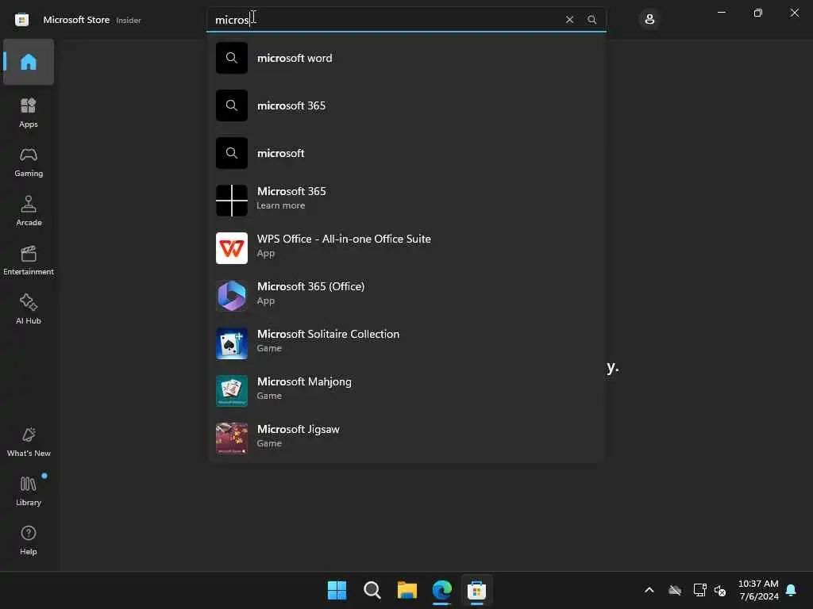The width and height of the screenshot is (813, 609).
Task: Open Microsoft Mahjong game result
Action: click(406, 391)
